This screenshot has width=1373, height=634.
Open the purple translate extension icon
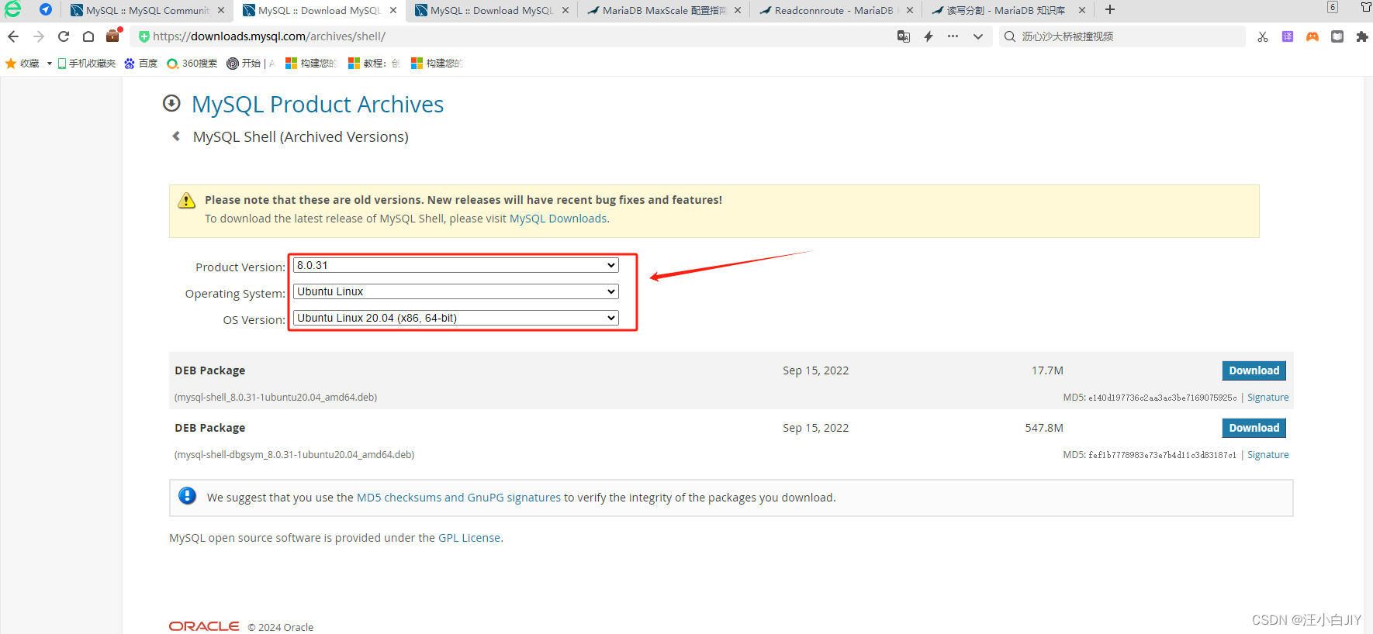point(1288,36)
